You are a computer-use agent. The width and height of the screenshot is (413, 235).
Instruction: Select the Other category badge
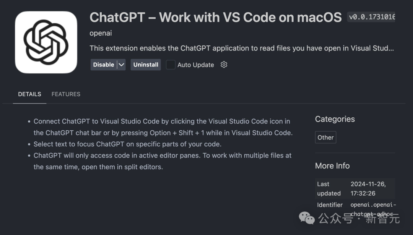[x=325, y=138]
